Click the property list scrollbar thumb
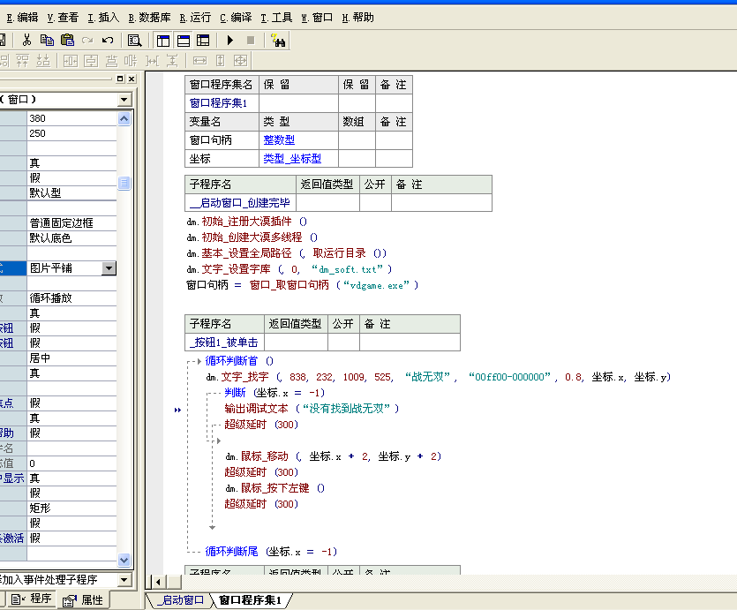Screen dimensions: 737x610 tap(124, 183)
